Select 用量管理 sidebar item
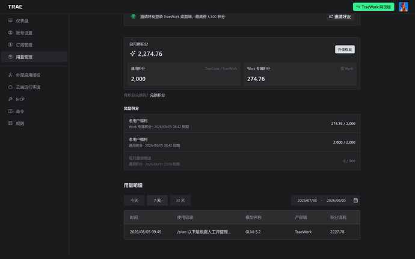Viewport: 415px width, 259px height. pos(34,57)
